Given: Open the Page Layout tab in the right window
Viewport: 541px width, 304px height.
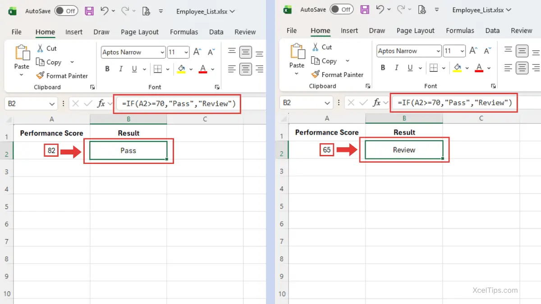Looking at the screenshot, I should coord(415,31).
